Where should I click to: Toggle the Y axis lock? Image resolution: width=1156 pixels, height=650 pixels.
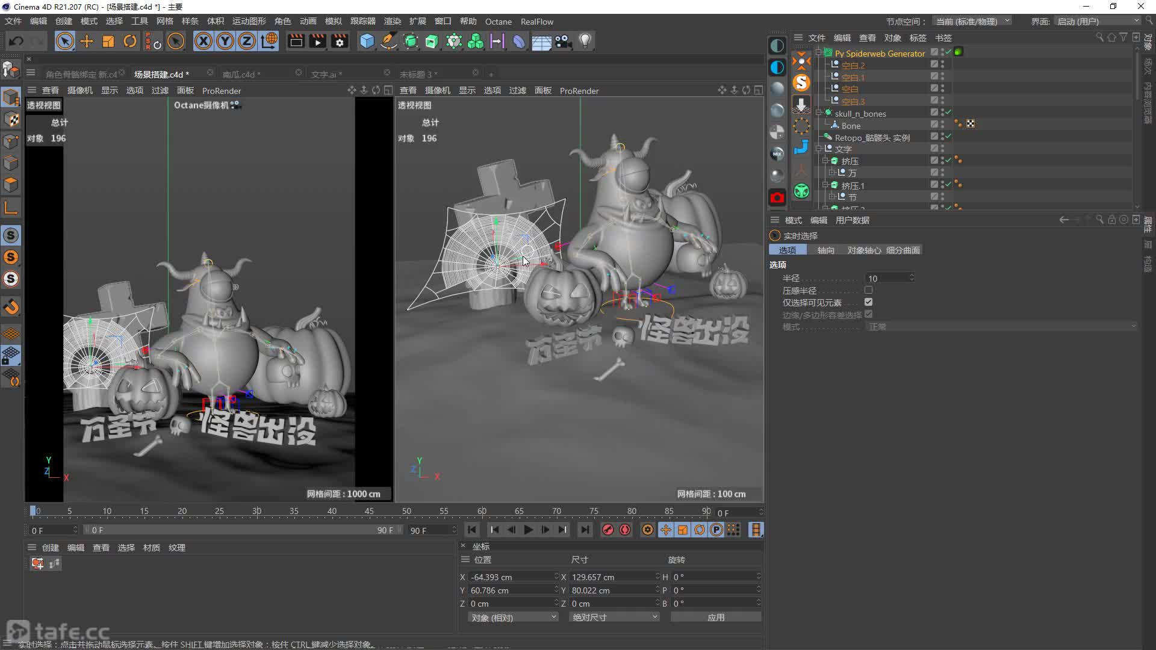[x=225, y=41]
